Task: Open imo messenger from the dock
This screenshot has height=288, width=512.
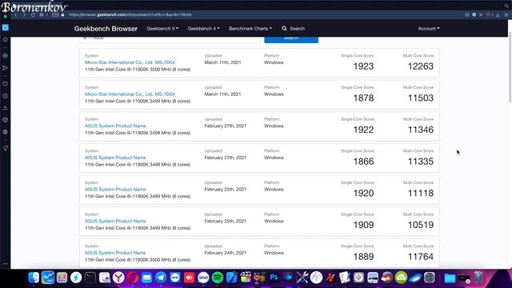Action: 203,278
